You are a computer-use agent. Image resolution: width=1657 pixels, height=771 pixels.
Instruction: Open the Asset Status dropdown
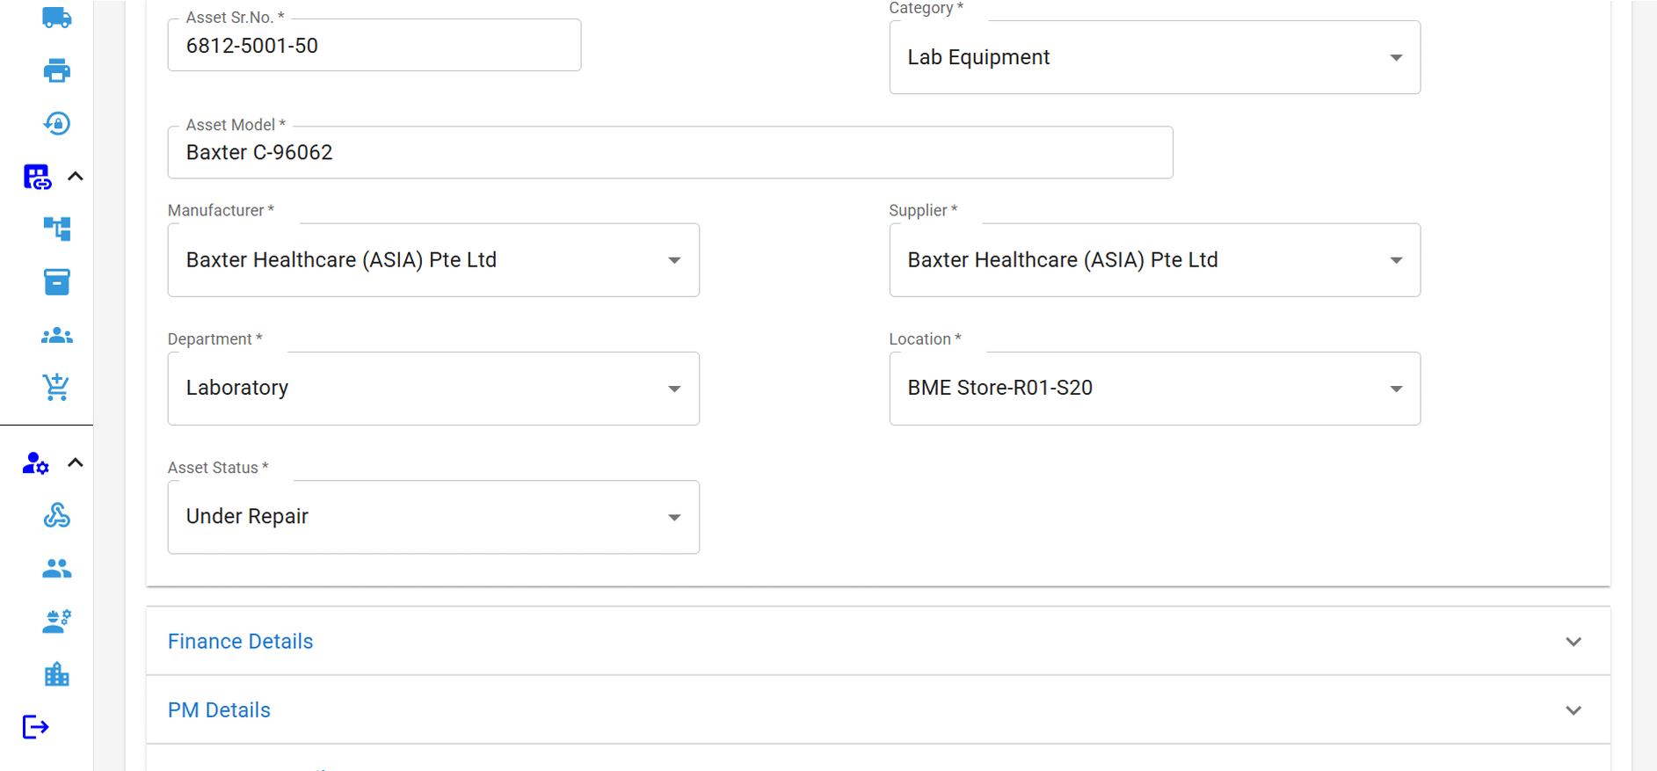coord(433,517)
